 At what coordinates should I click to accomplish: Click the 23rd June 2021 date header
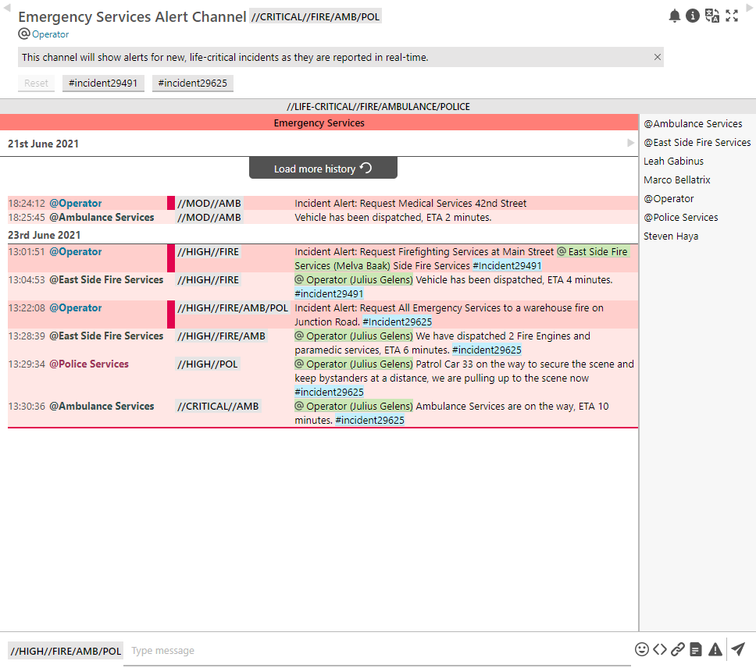[x=45, y=235]
